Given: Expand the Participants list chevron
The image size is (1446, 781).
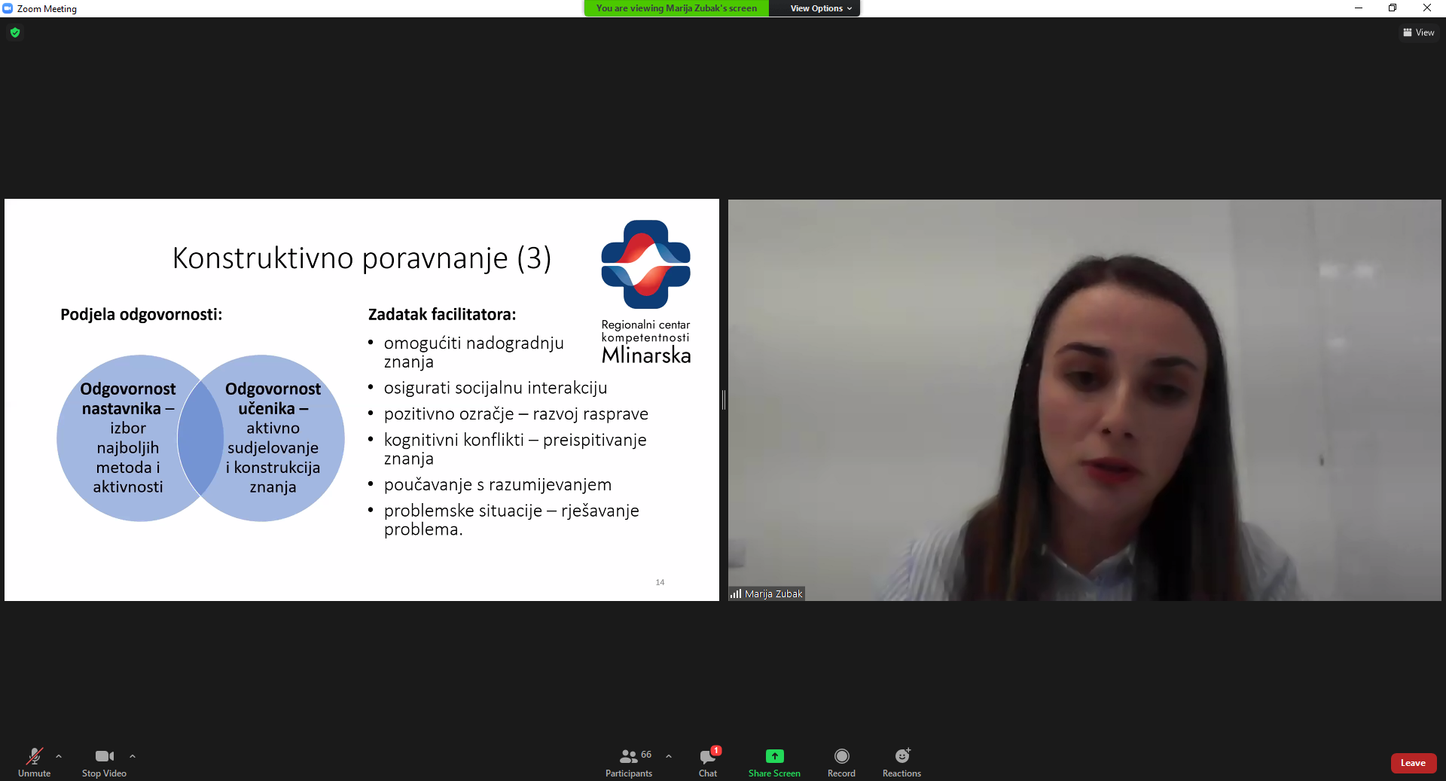Looking at the screenshot, I should (x=669, y=757).
